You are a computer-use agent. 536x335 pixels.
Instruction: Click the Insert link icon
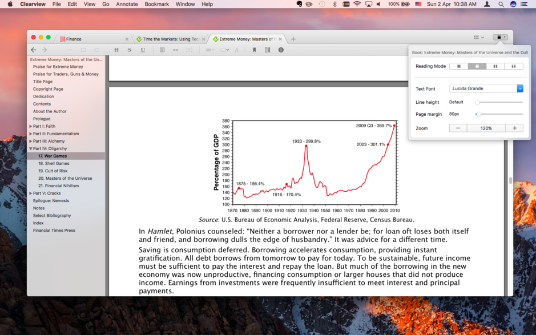[176, 50]
